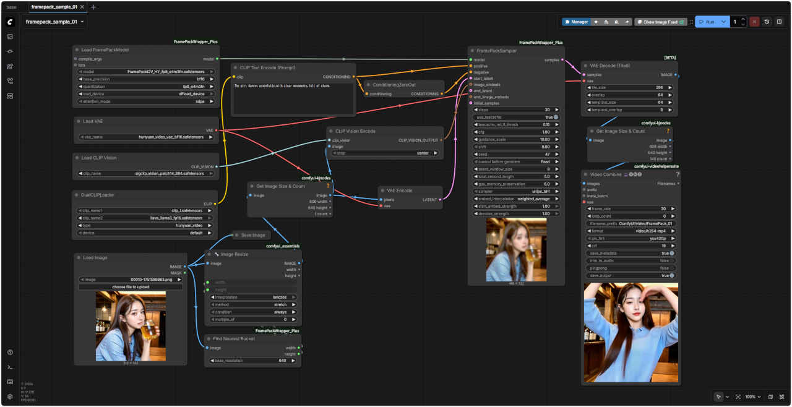This screenshot has height=407, width=792.
Task: Toggle use_teacache in FramePackSampler
Action: coord(556,117)
